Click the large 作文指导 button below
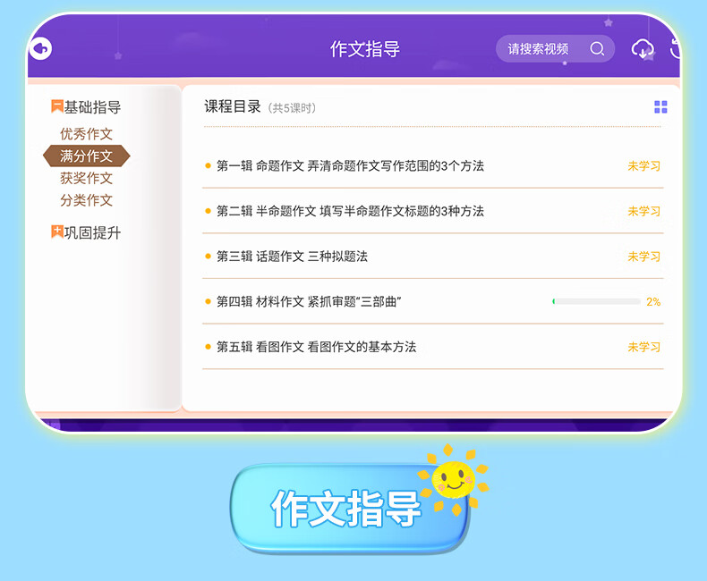The height and width of the screenshot is (581, 707). coord(350,508)
